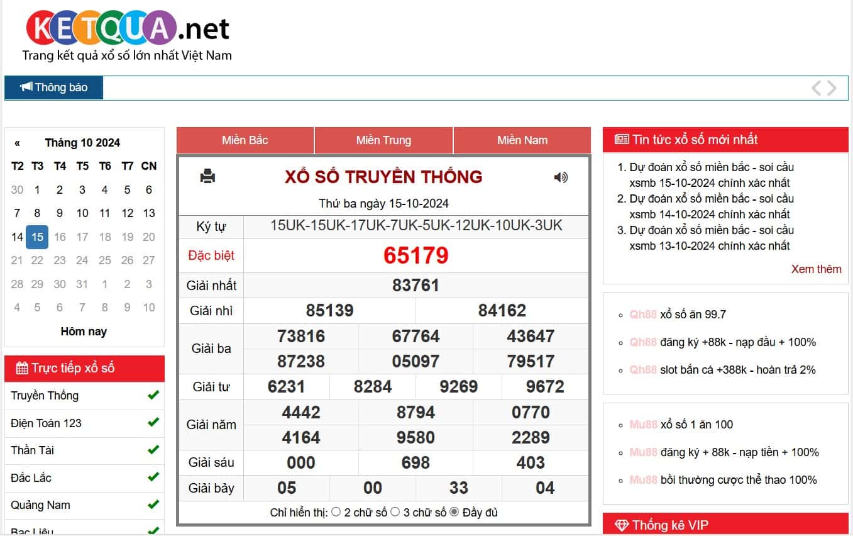Viewport: 853px width, 536px height.
Task: Click Hôm nay below the calendar
Action: (84, 332)
